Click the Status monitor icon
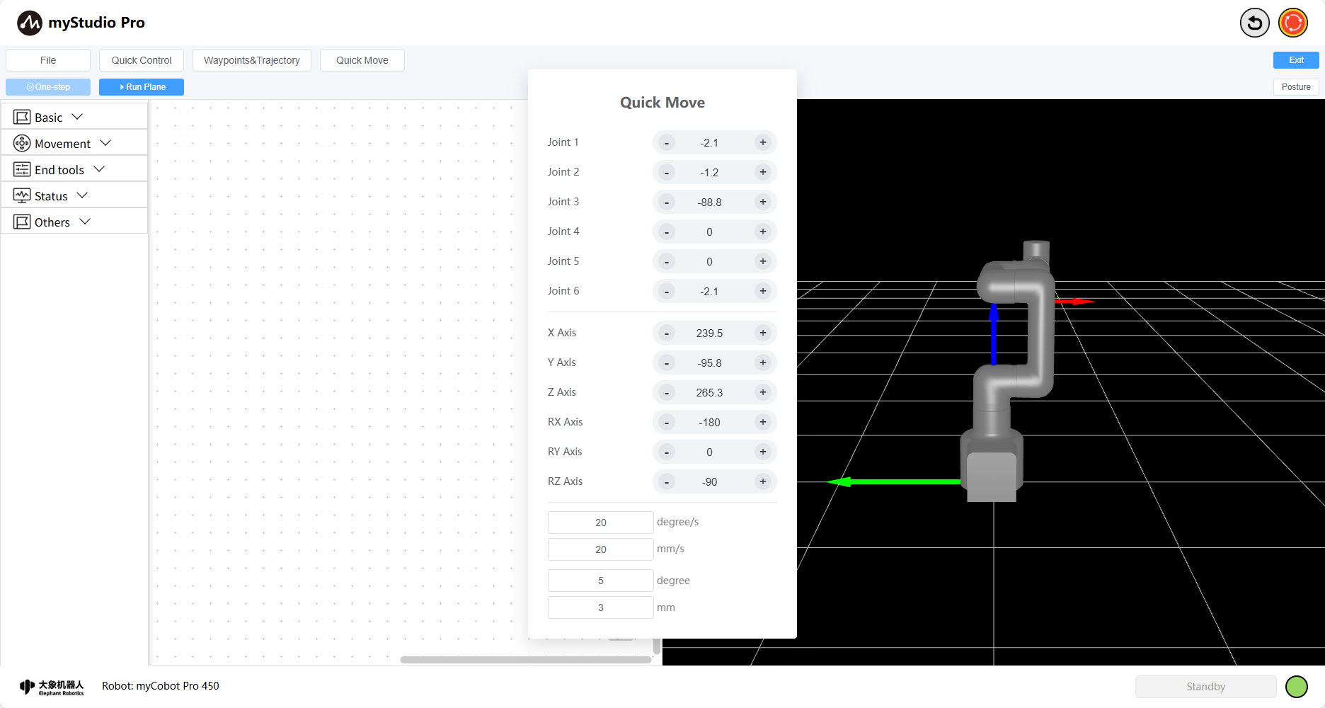 [22, 195]
